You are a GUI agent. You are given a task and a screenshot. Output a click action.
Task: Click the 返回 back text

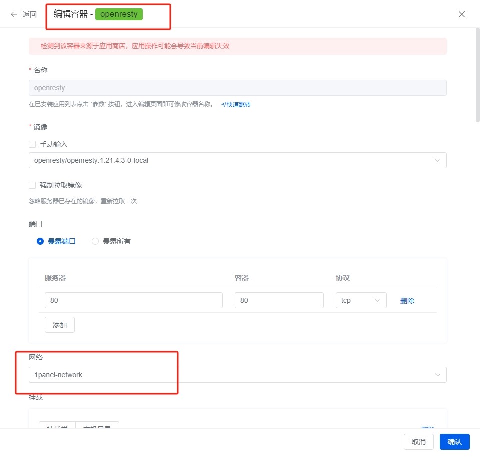(30, 14)
